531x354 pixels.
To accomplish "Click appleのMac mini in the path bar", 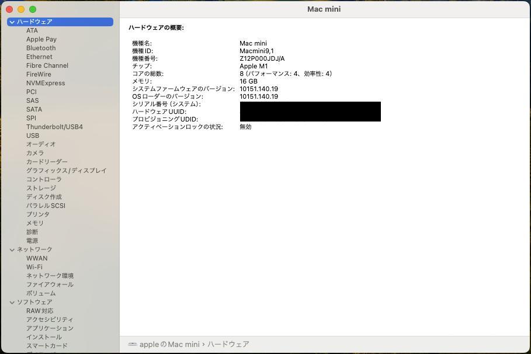I will tap(169, 345).
